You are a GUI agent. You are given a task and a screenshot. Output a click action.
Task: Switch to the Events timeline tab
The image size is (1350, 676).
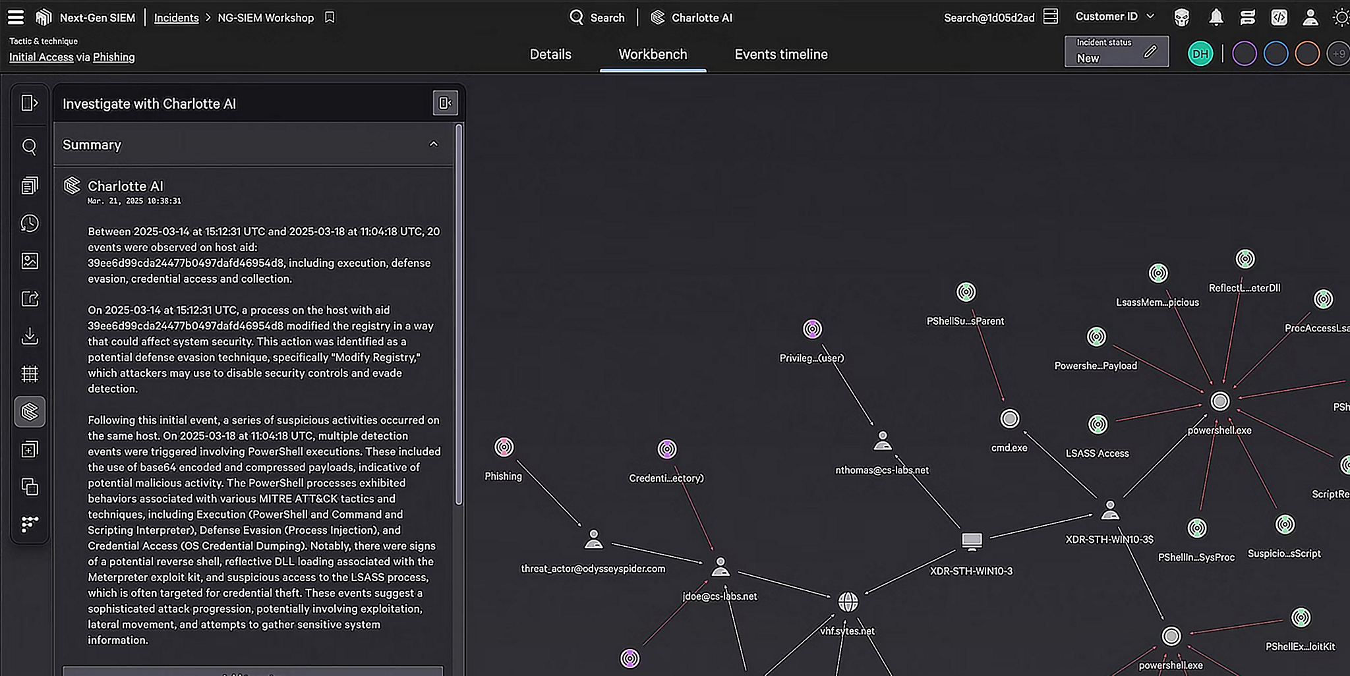(780, 54)
